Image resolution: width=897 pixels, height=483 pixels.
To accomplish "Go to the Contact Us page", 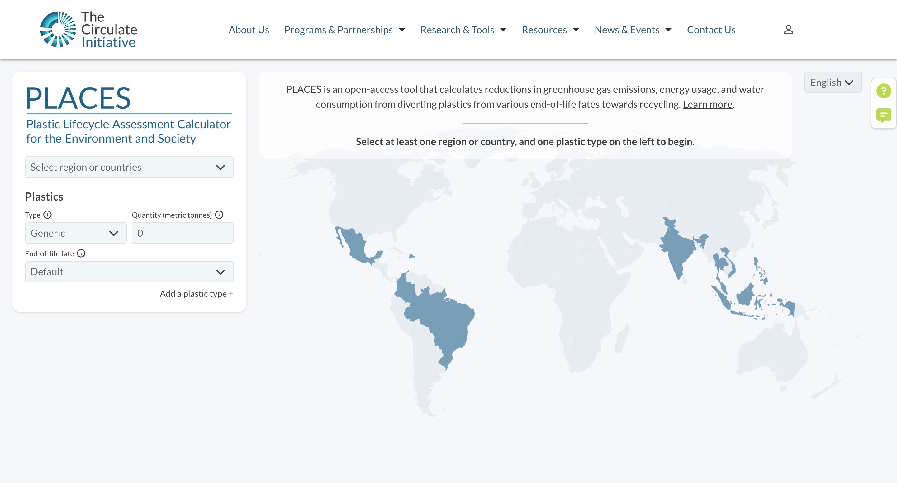I will coord(711,30).
